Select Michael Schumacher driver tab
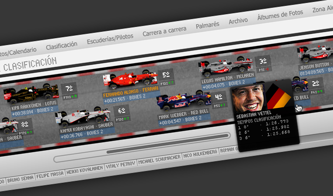 coord(159,159)
